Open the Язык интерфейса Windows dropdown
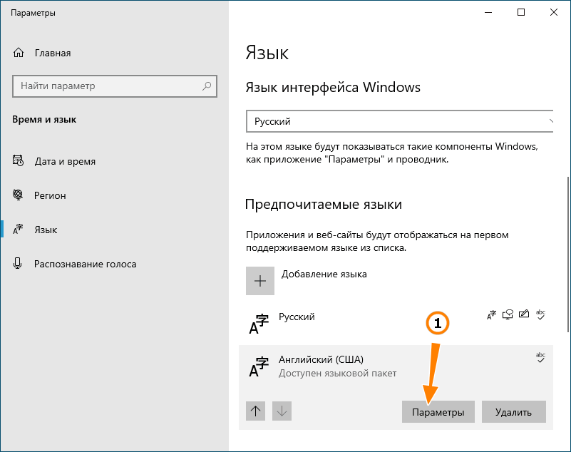 (x=400, y=121)
